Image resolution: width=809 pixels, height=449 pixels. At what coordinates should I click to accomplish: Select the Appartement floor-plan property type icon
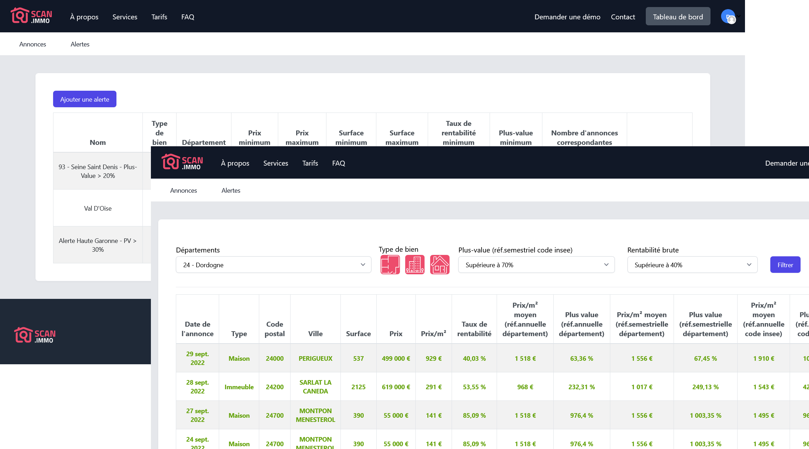tap(390, 264)
